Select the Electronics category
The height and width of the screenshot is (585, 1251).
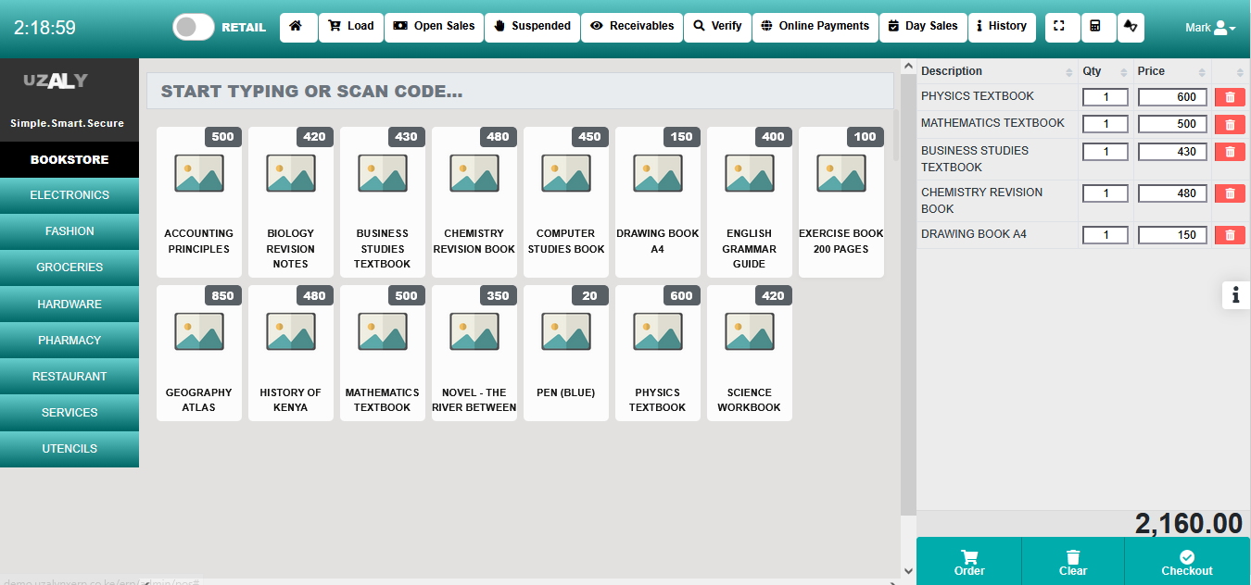tap(69, 195)
